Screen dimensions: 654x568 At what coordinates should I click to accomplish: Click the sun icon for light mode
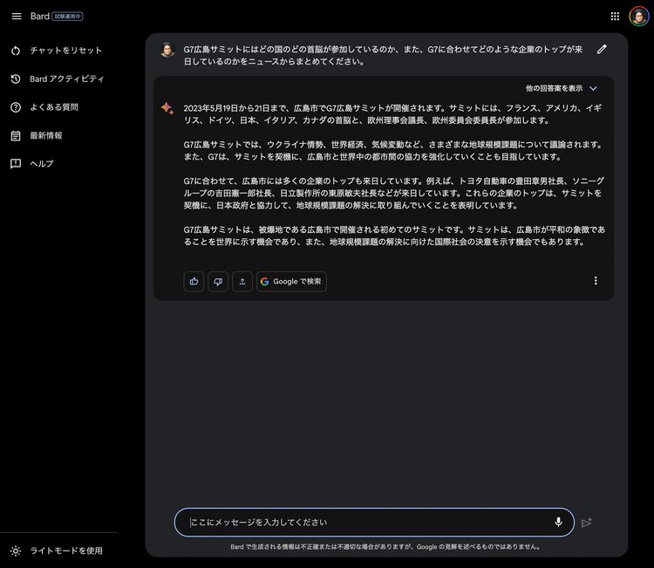coord(16,551)
